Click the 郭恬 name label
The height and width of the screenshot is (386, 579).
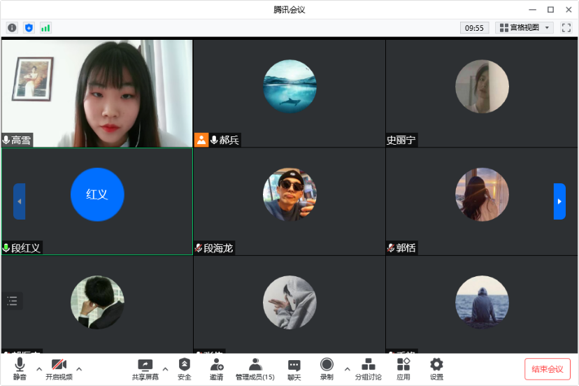406,248
